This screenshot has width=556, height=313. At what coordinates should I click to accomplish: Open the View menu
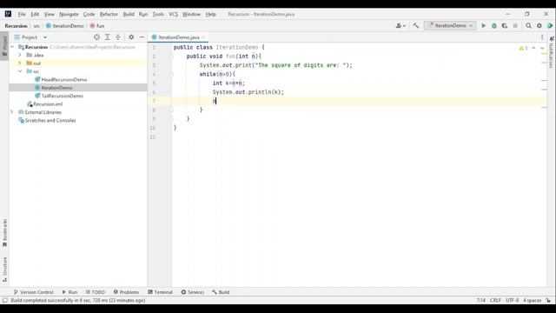(49, 14)
